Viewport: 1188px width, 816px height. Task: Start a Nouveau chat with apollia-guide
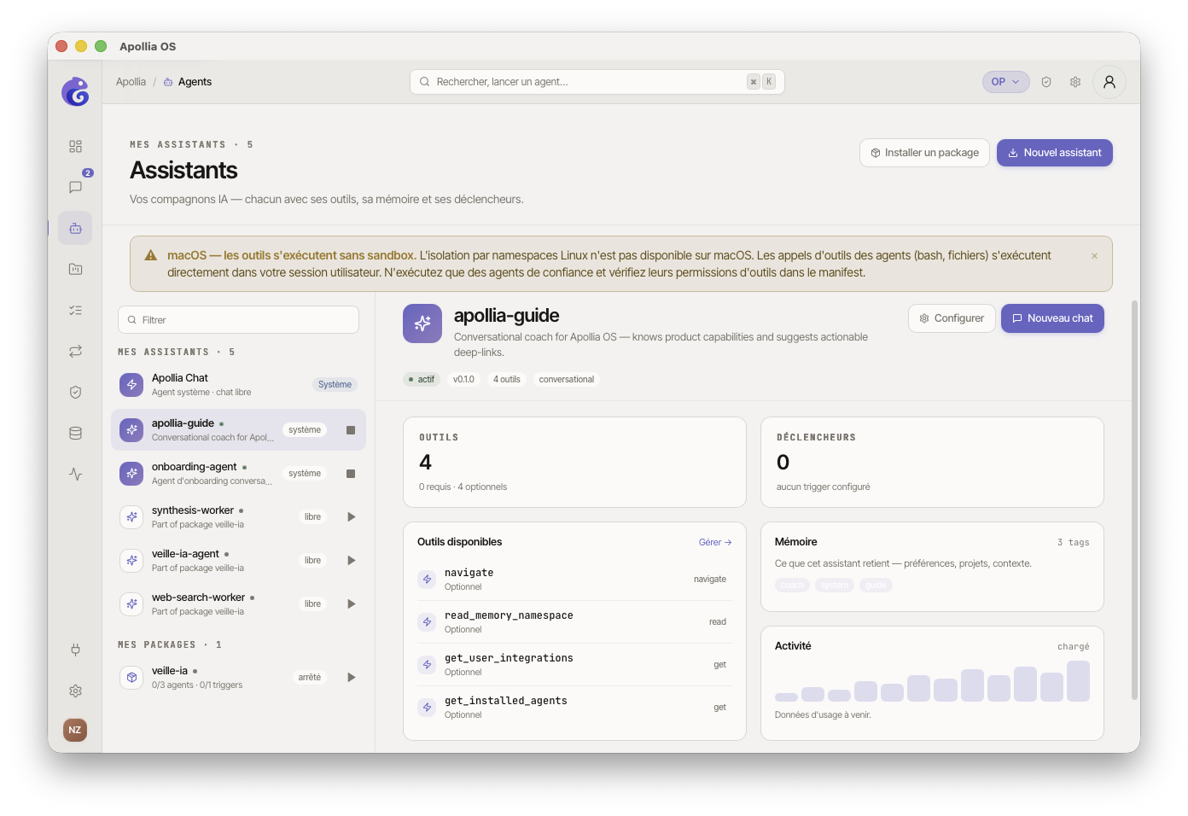(x=1052, y=318)
